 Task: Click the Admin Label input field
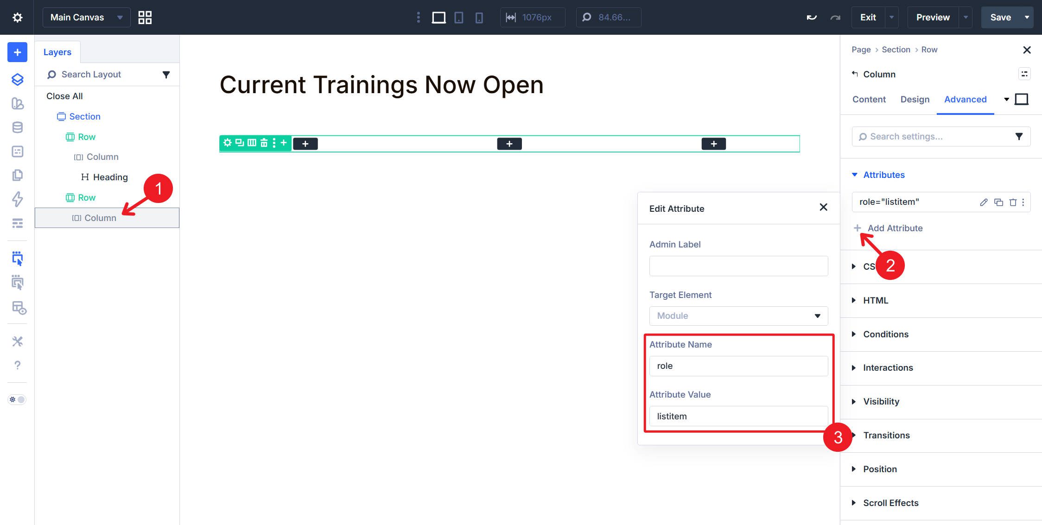[738, 266]
